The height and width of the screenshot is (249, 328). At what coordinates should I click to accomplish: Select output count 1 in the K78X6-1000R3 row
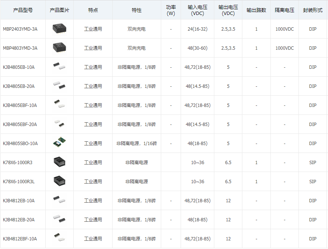[x=256, y=162]
